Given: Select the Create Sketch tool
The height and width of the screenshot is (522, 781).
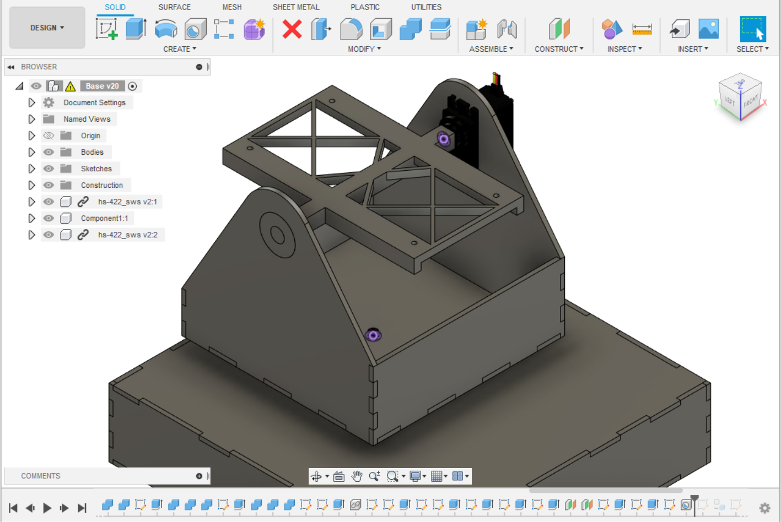Looking at the screenshot, I should (107, 29).
